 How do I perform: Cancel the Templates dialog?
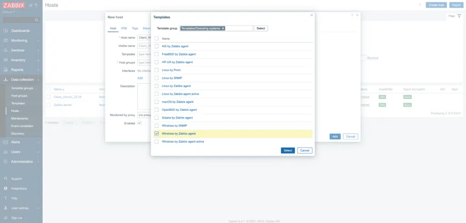coord(304,150)
